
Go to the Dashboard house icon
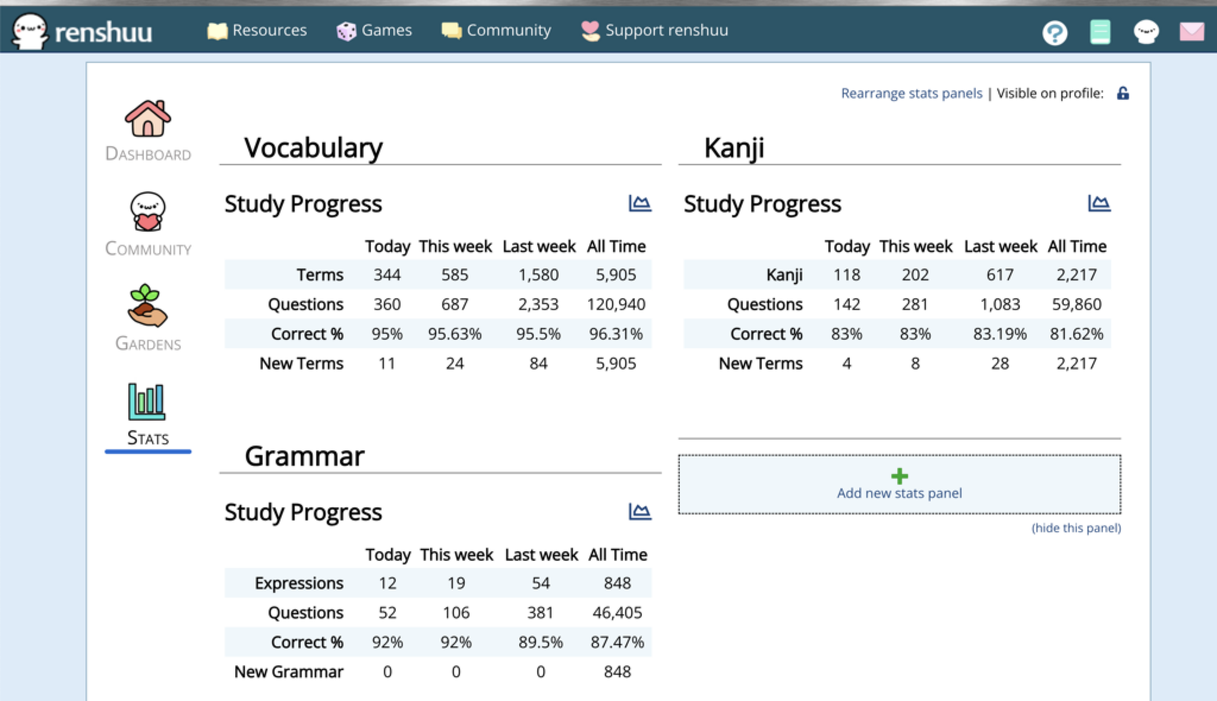coord(148,119)
